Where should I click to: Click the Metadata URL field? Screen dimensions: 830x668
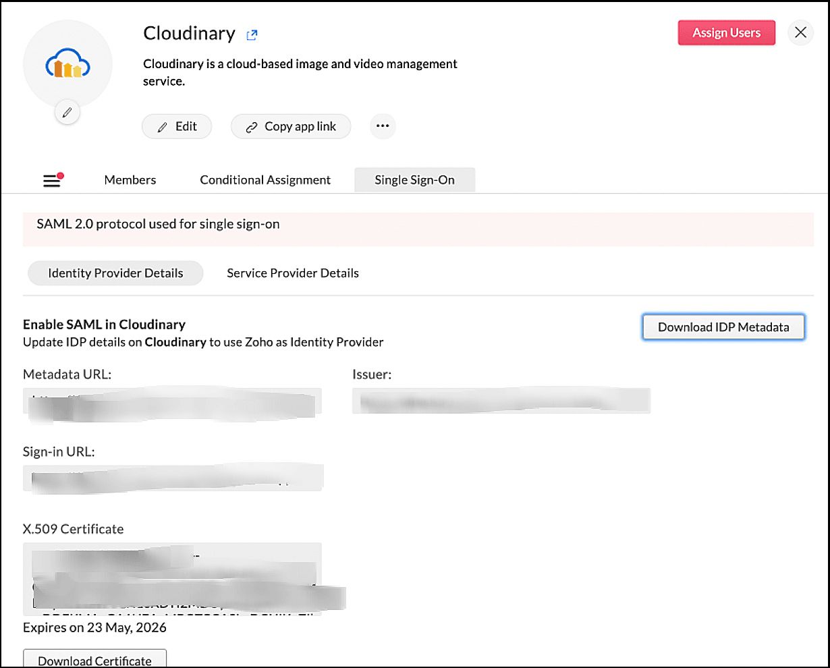pyautogui.click(x=172, y=402)
